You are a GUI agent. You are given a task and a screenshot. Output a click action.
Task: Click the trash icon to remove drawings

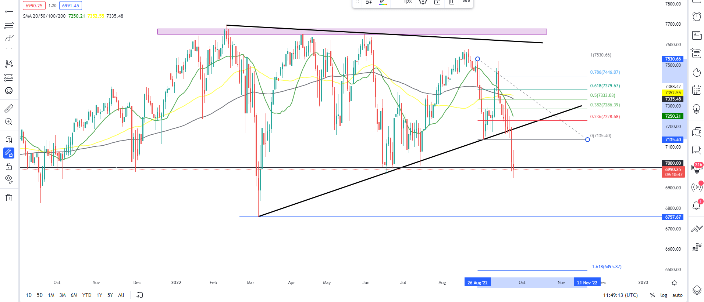[x=9, y=198]
